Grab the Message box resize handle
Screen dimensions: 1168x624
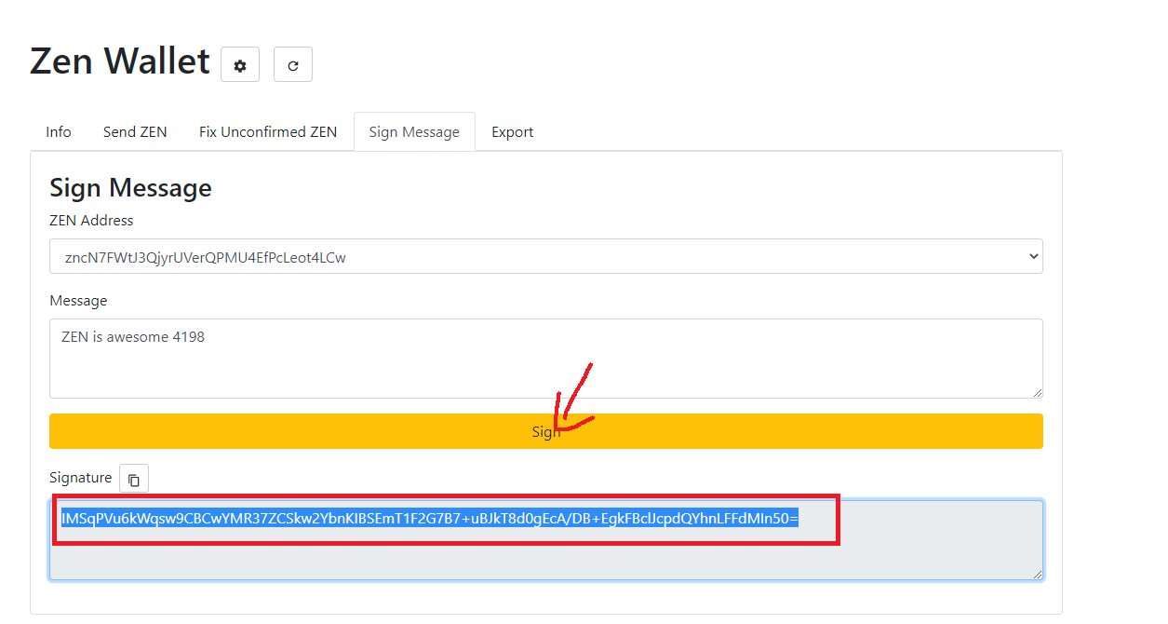[x=1037, y=392]
